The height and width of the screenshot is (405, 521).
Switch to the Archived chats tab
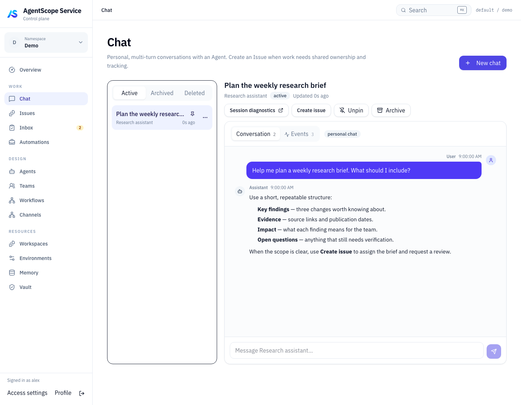162,93
